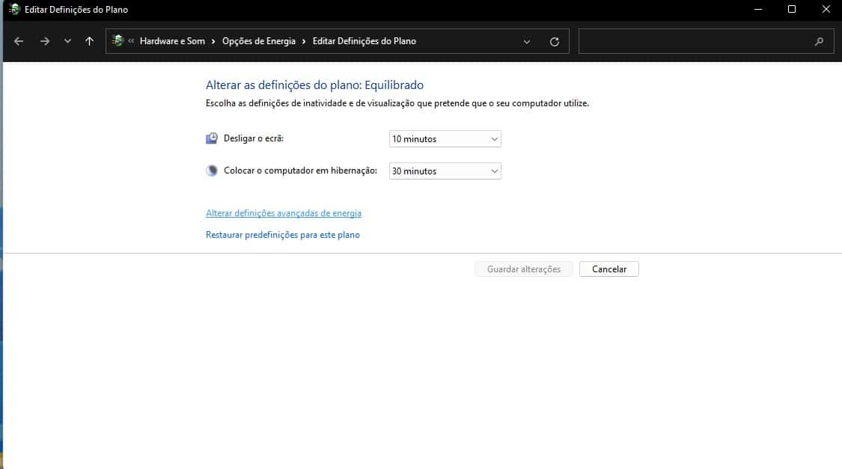Click the power options icon in address bar
Image resolution: width=842 pixels, height=469 pixels.
tap(118, 41)
